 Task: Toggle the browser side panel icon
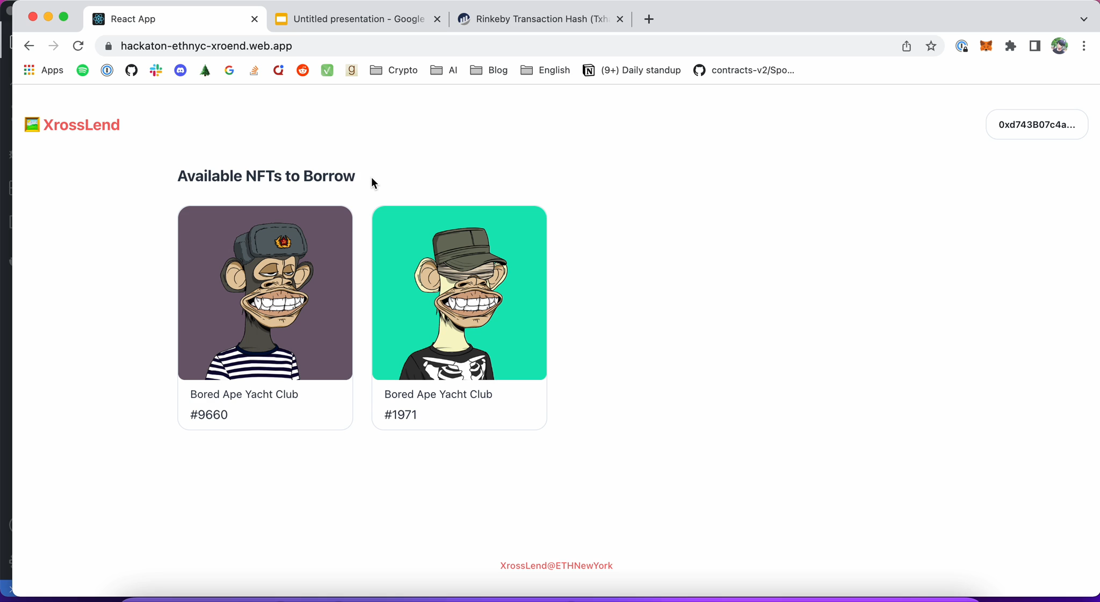pos(1035,46)
